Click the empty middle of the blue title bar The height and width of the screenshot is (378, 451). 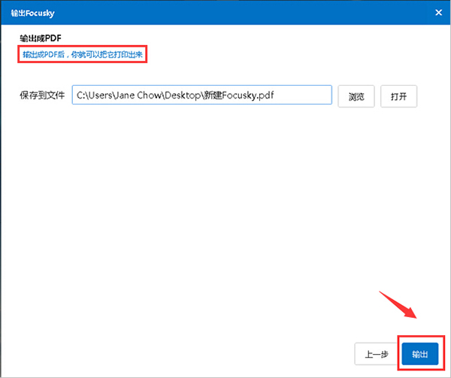225,12
